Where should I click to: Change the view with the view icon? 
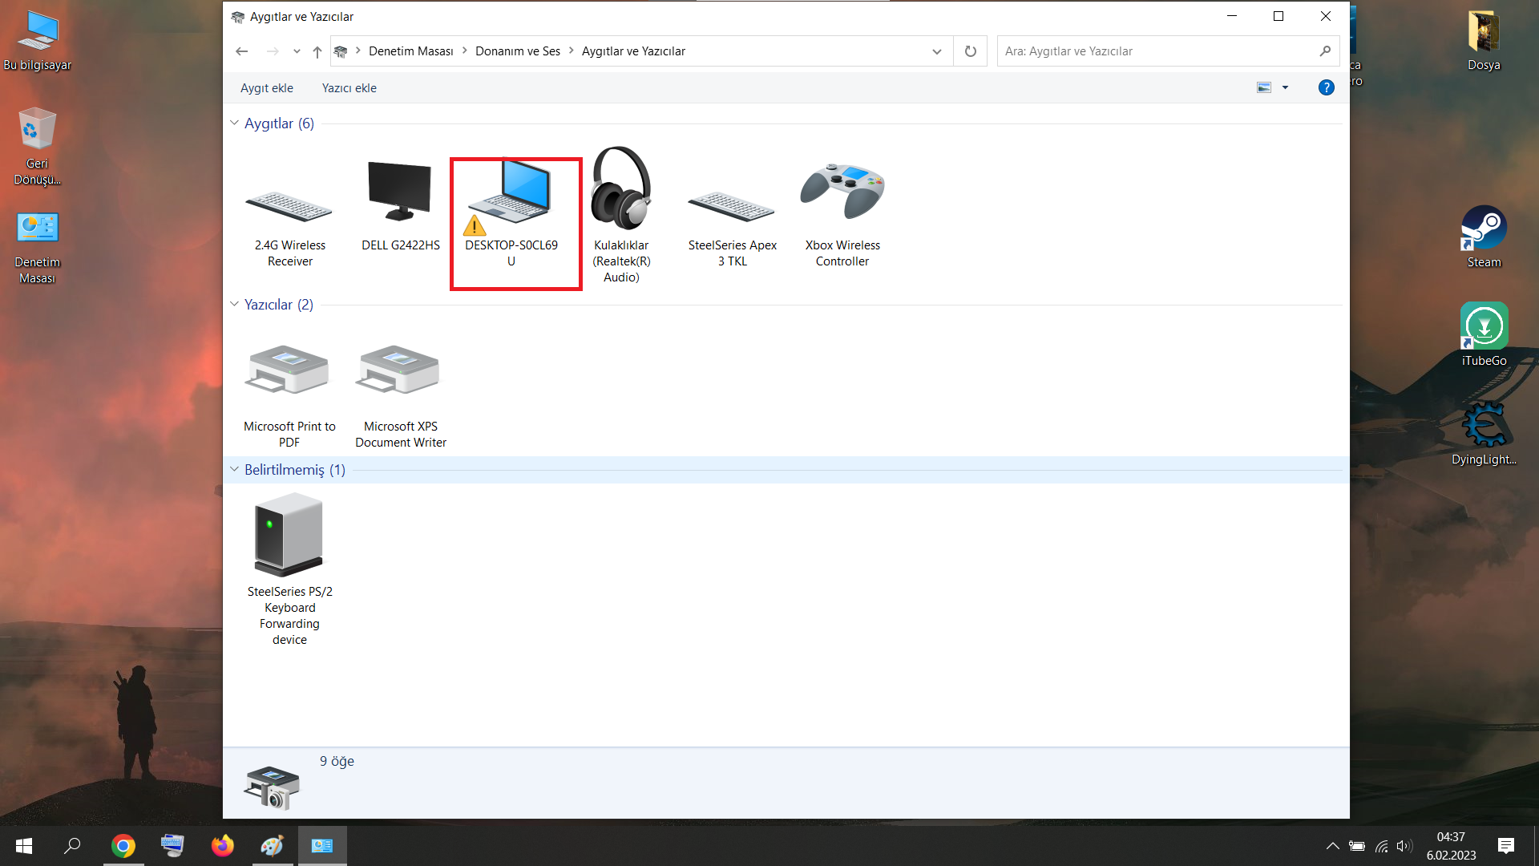tap(1264, 87)
